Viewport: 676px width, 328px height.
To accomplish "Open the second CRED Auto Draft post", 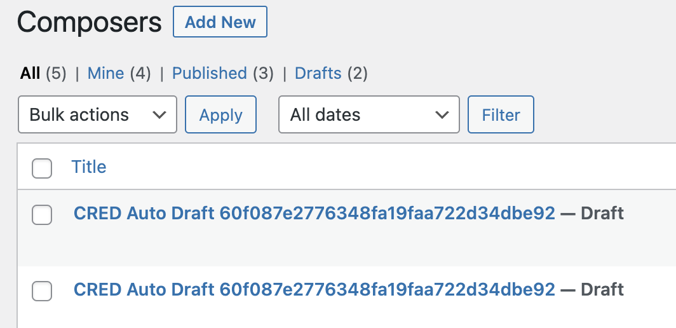I will pos(314,289).
